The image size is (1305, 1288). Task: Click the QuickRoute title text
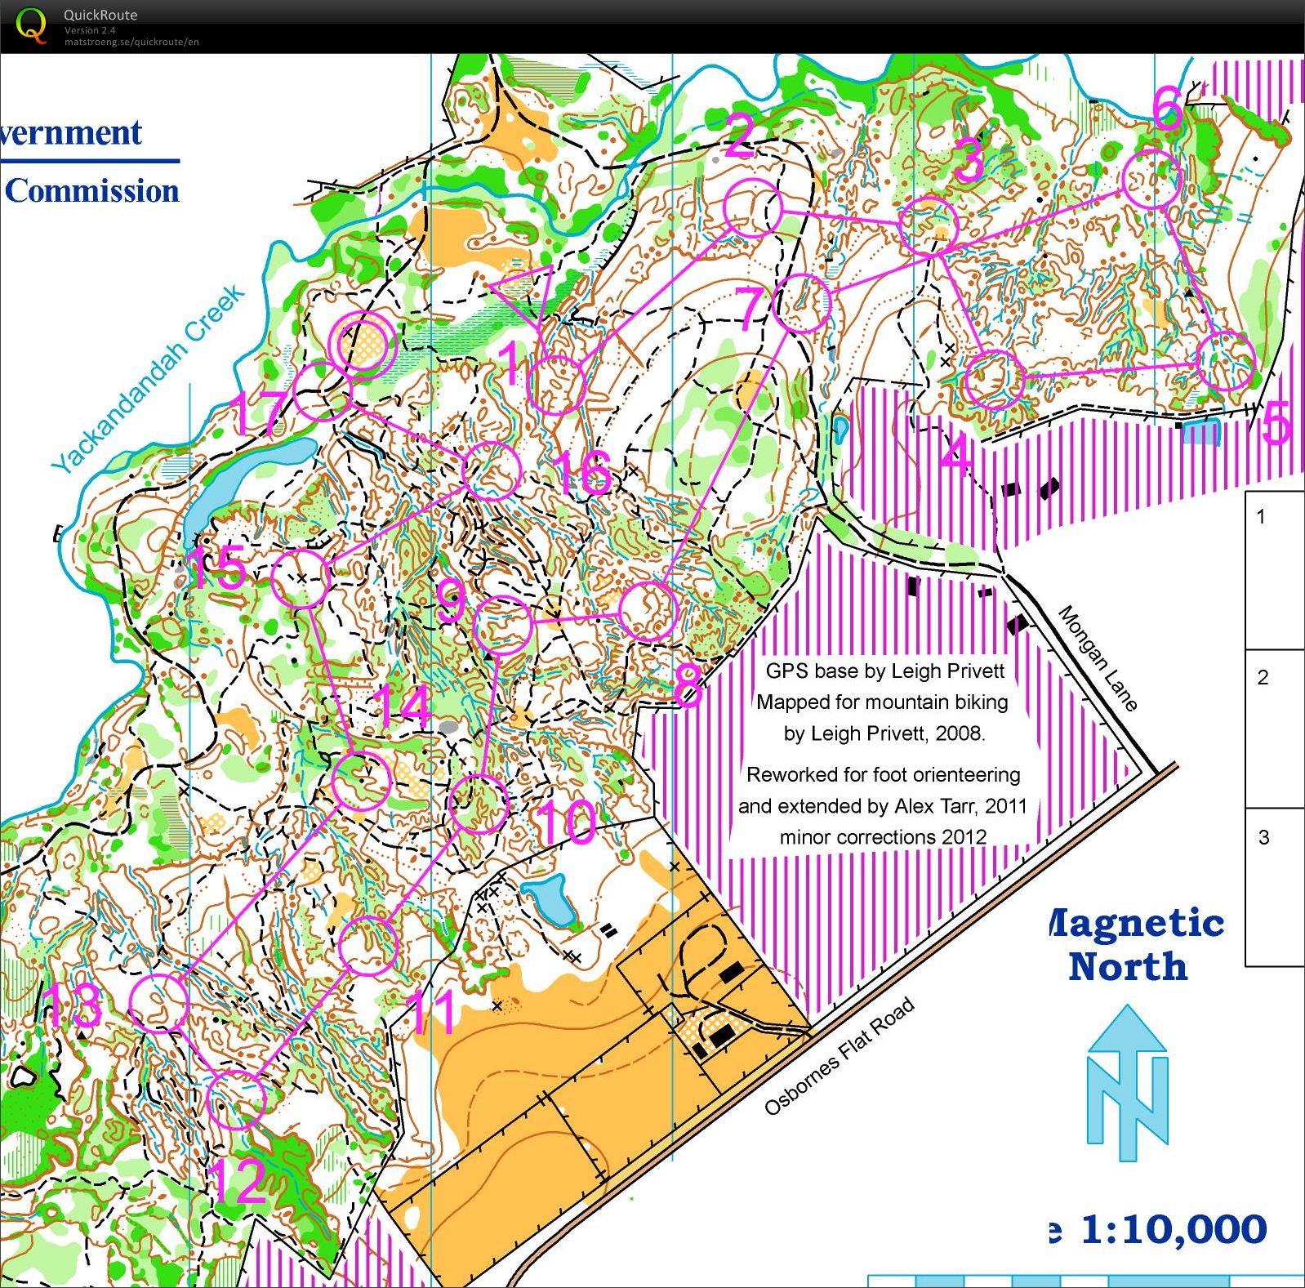point(100,15)
